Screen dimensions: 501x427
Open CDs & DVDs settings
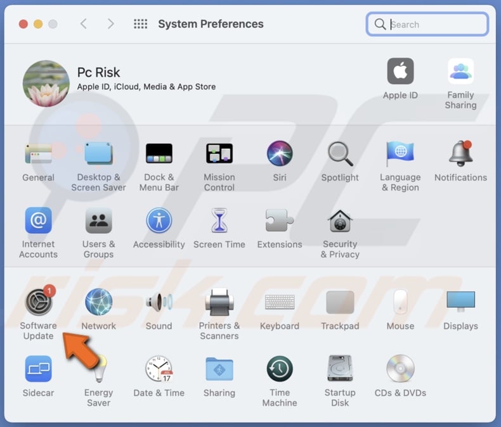pos(400,368)
